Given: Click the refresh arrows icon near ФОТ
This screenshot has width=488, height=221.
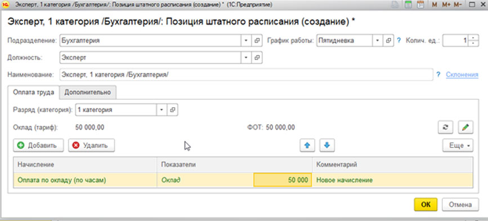Looking at the screenshot, I should (445, 127).
